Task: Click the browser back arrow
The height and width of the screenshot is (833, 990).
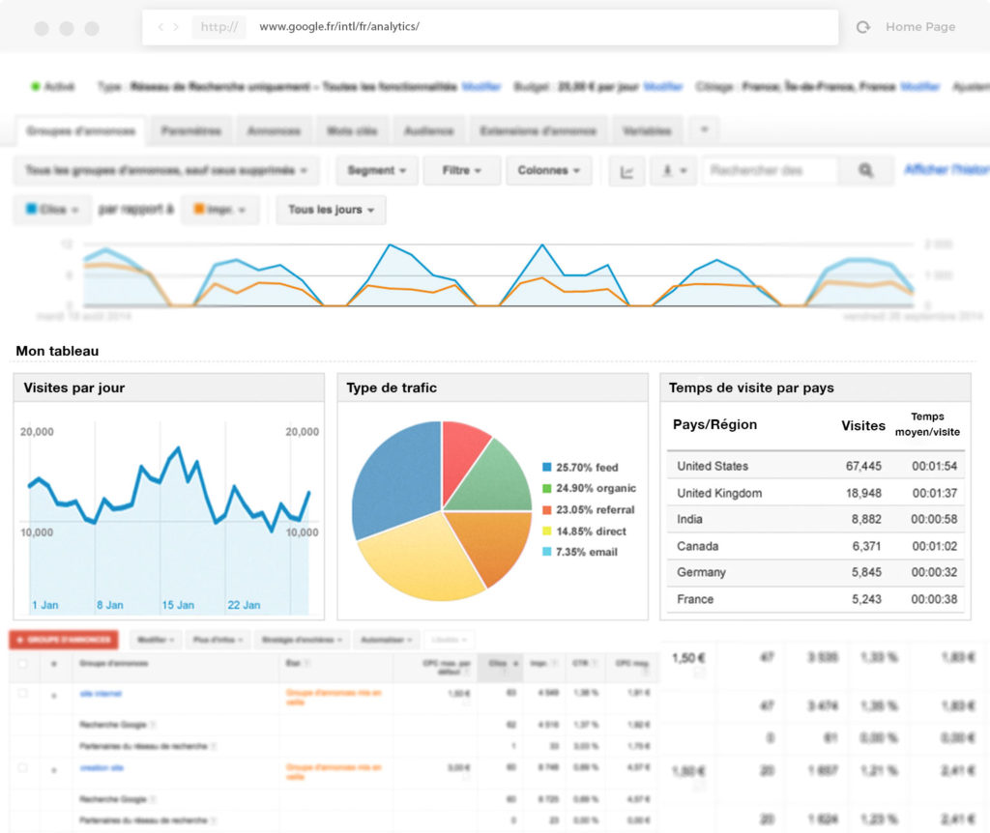Action: [x=160, y=26]
